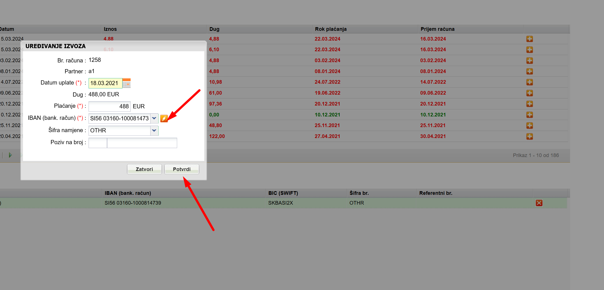Click Prikaz 1 - 10 od 186 text

pyautogui.click(x=536, y=155)
